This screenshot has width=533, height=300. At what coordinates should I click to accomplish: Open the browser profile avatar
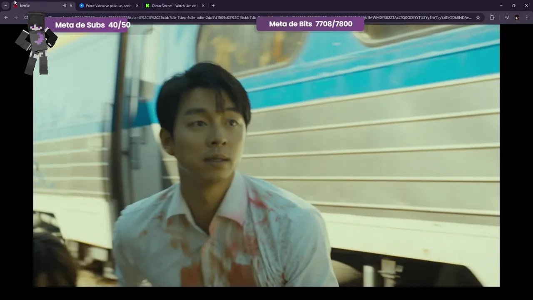pyautogui.click(x=517, y=17)
